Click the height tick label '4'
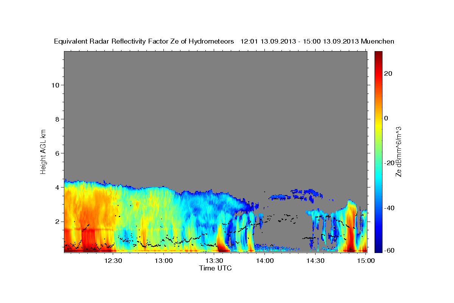The image size is (454, 303). pyautogui.click(x=57, y=187)
